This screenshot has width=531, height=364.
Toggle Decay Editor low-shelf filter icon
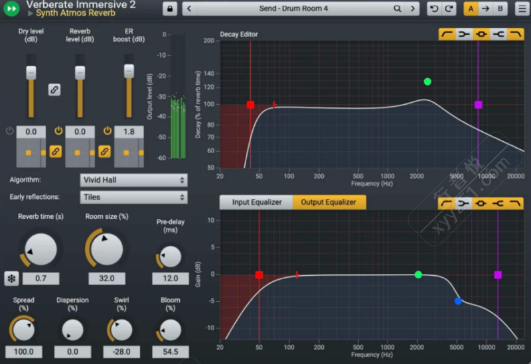464,34
